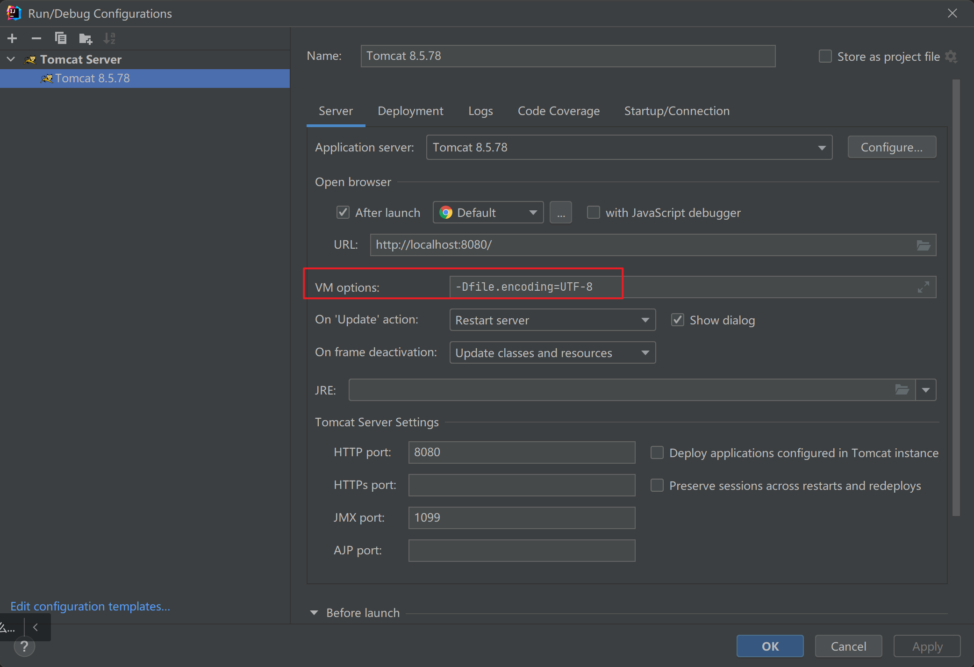Switch to the Logs tab

[480, 111]
